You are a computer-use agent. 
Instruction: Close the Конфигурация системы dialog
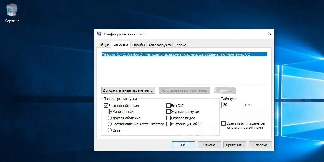(270, 34)
